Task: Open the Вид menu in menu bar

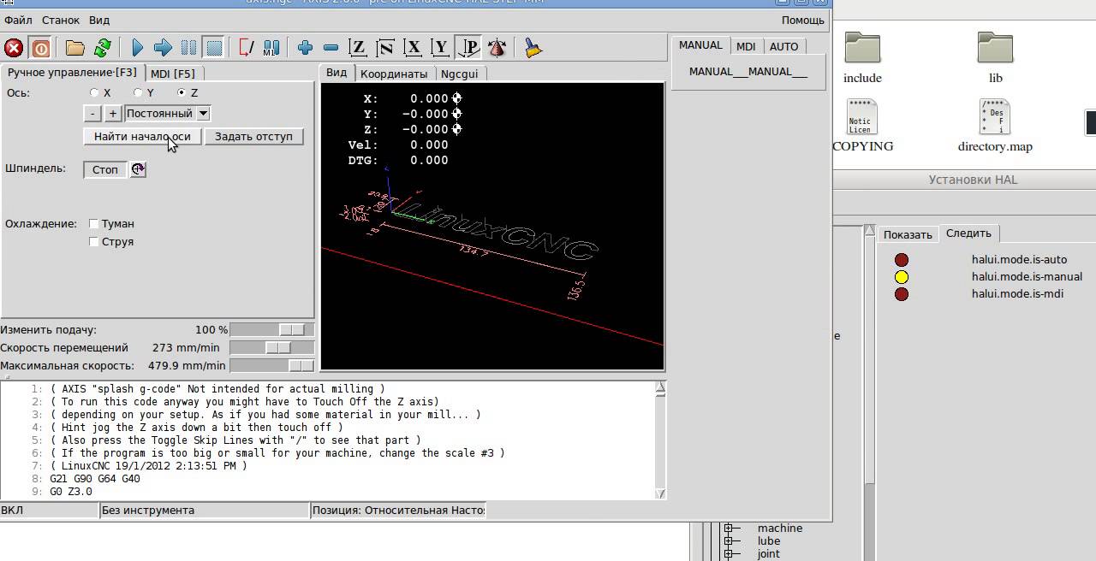Action: [99, 20]
